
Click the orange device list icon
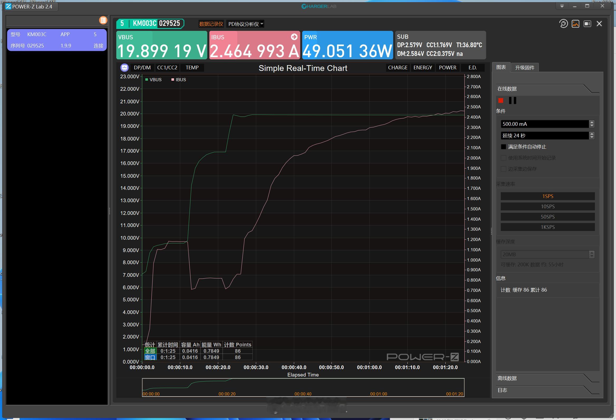tap(103, 20)
